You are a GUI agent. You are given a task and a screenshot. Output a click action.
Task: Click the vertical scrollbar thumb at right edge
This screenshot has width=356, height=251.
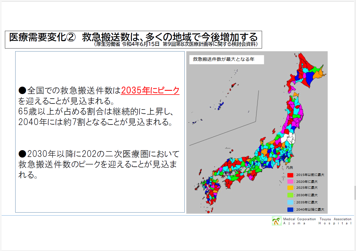click(x=355, y=193)
